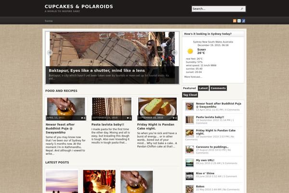Open More forecast link
The image size is (289, 193).
click(x=193, y=77)
